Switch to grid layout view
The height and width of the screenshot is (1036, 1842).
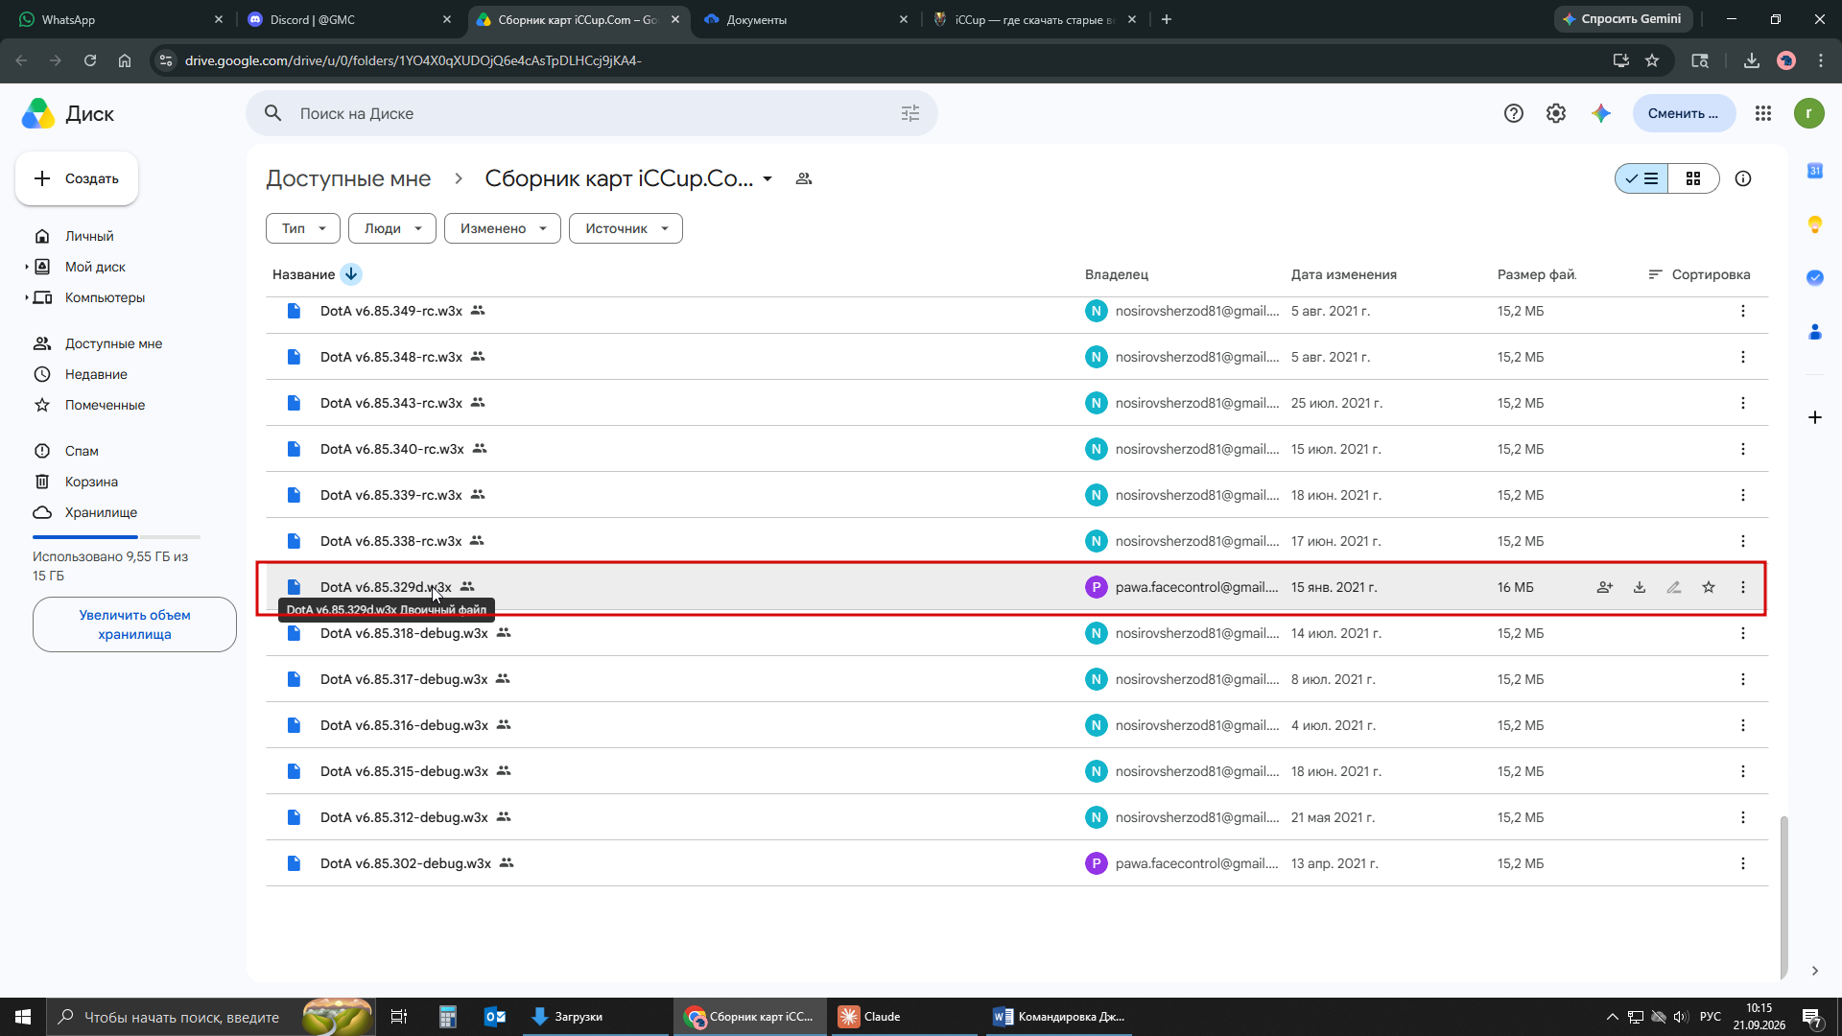1693,178
